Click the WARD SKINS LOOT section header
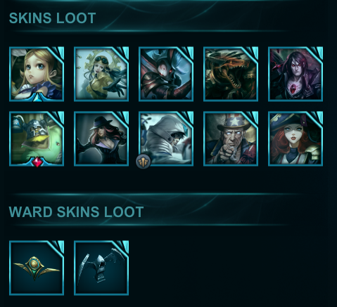Viewport: 337px width, 307px height. click(x=76, y=211)
